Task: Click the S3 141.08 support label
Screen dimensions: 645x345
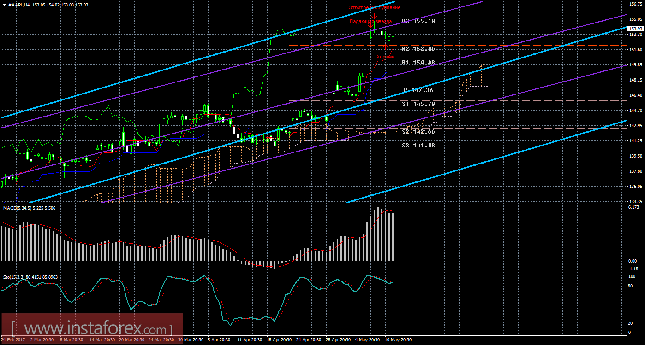Action: click(x=418, y=146)
